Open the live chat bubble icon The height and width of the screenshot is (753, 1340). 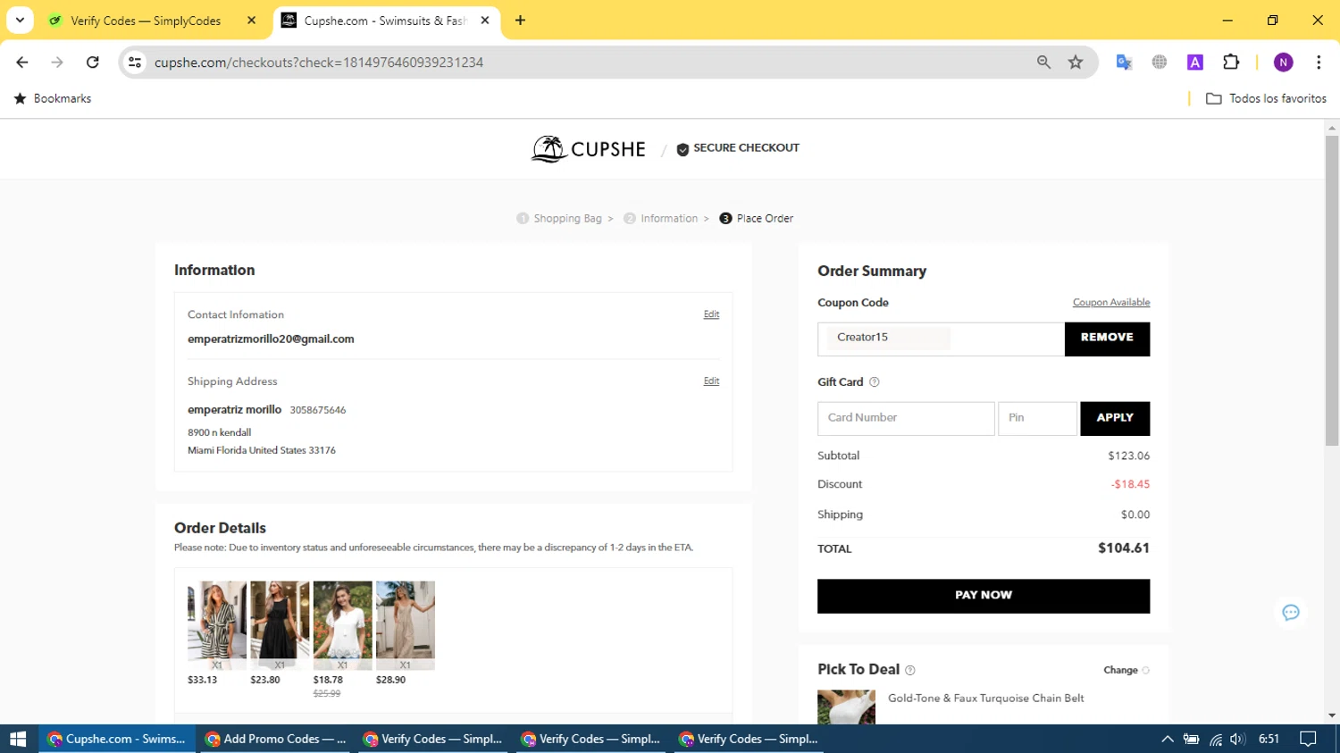(x=1291, y=613)
